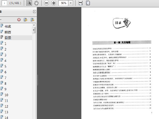The height and width of the screenshot is (119, 159).
Task: Click first contents entry with page 2
Action: point(121,48)
